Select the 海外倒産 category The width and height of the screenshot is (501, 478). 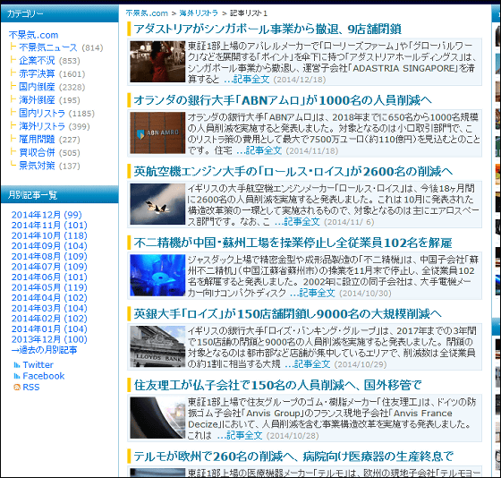[37, 100]
